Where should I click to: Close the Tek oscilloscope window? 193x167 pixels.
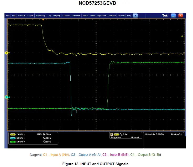(181, 16)
